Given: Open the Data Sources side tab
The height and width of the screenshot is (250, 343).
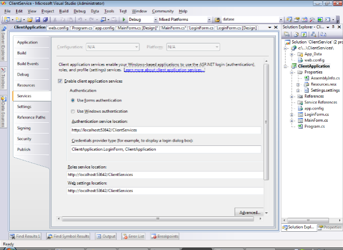Looking at the screenshot, I should (3, 112).
